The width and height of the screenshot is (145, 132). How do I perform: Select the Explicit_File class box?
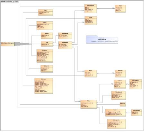coord(65,45)
